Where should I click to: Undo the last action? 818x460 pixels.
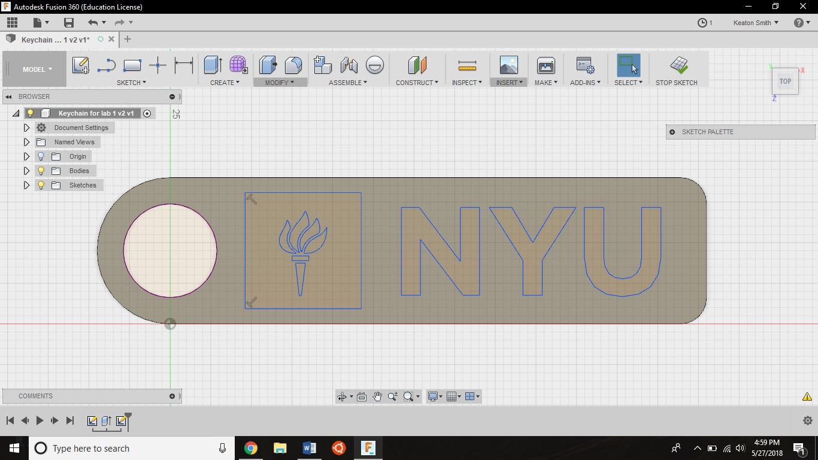point(93,23)
